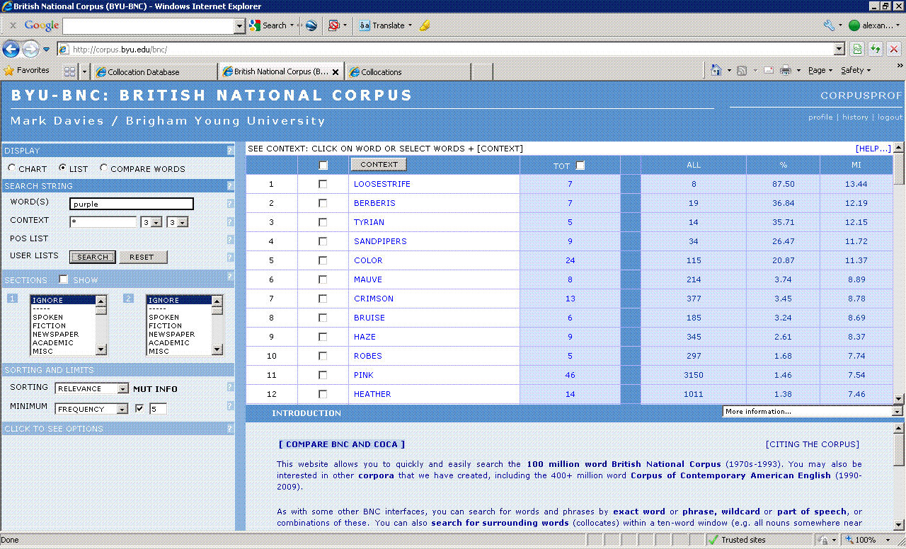Close the Google toolbar with the x

pyautogui.click(x=13, y=25)
